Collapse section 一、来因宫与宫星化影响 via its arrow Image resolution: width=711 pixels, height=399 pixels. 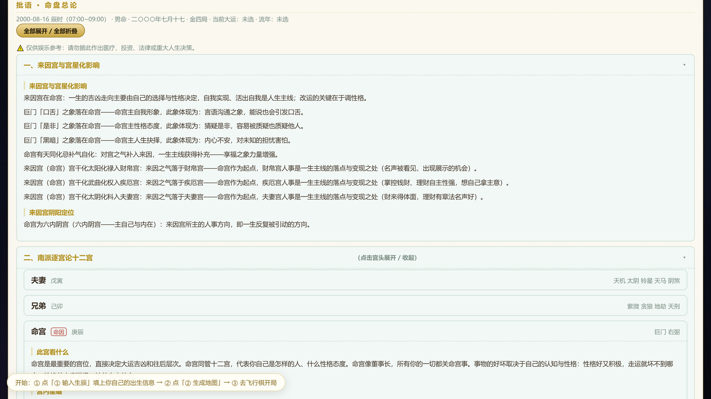[x=684, y=65]
